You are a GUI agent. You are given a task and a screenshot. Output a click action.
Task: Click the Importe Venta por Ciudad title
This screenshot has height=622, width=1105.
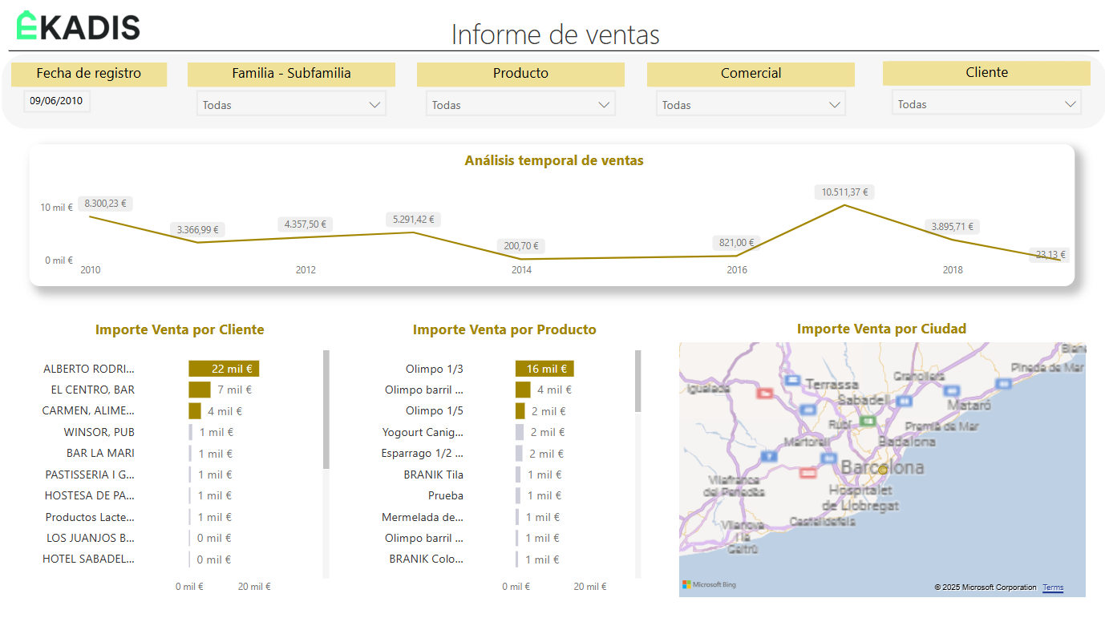(x=881, y=329)
